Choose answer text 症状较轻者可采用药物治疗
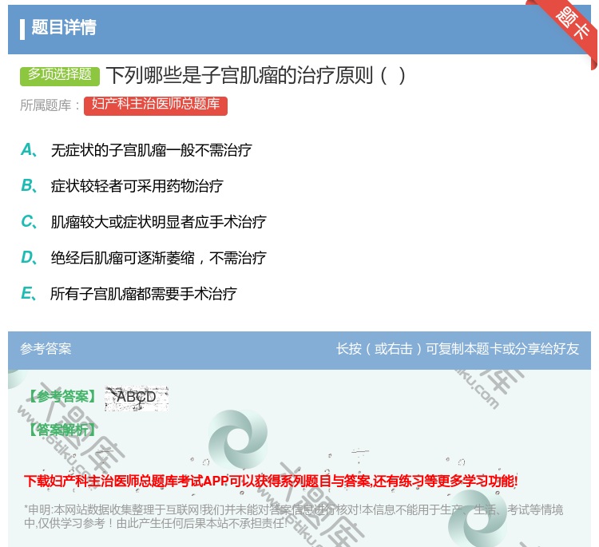This screenshot has width=599, height=547. [x=137, y=186]
